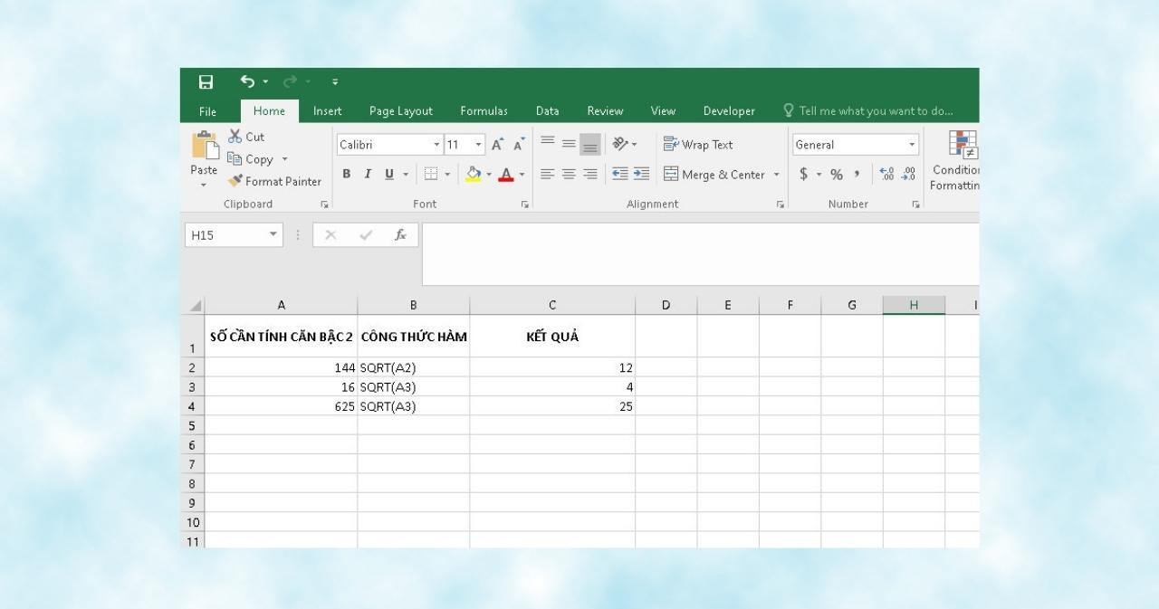The width and height of the screenshot is (1159, 609).
Task: Click the Cut button
Action: click(x=245, y=137)
